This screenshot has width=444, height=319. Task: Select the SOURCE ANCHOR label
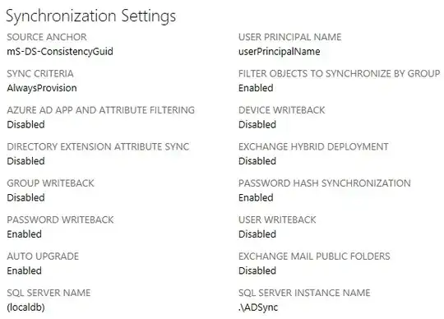[47, 37]
